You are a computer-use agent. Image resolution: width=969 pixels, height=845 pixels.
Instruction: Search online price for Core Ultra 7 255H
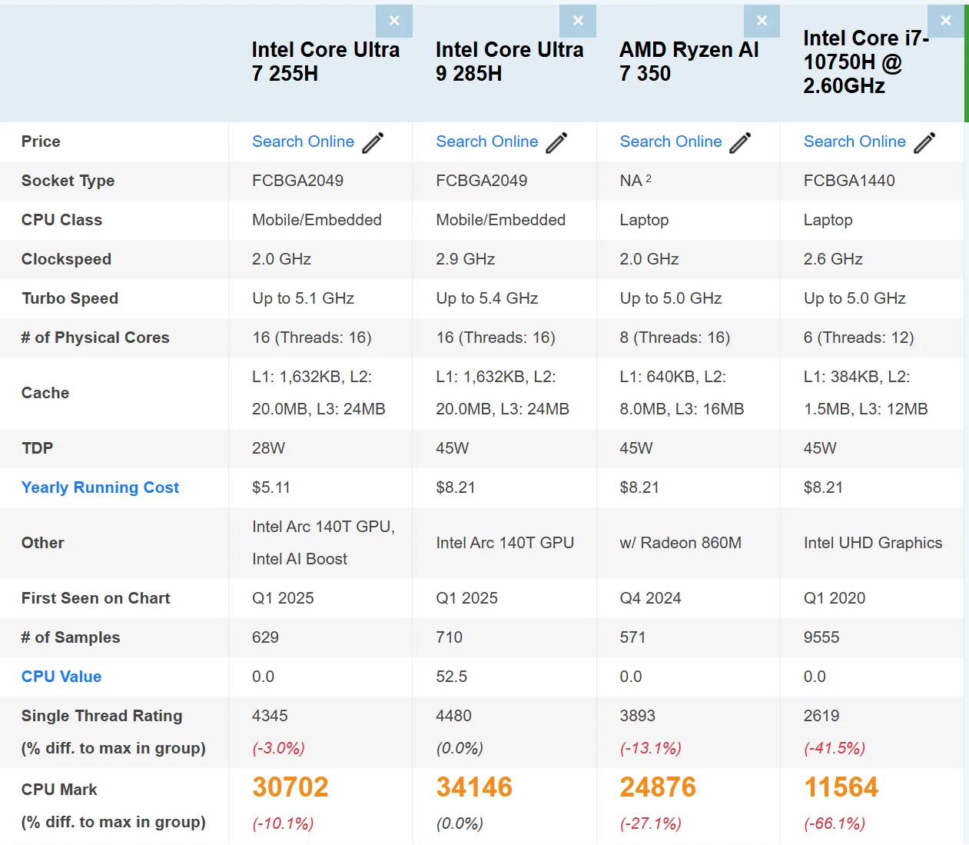click(x=303, y=141)
